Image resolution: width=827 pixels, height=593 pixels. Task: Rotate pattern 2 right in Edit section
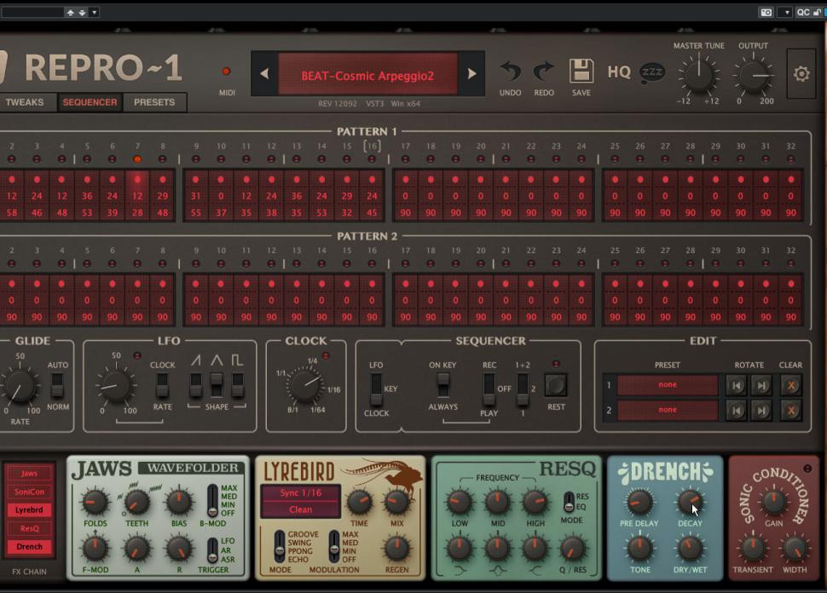[x=761, y=410]
